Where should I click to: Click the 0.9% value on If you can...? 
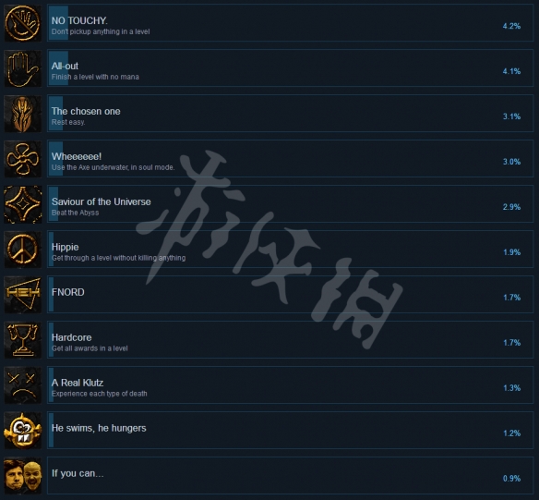click(x=511, y=479)
